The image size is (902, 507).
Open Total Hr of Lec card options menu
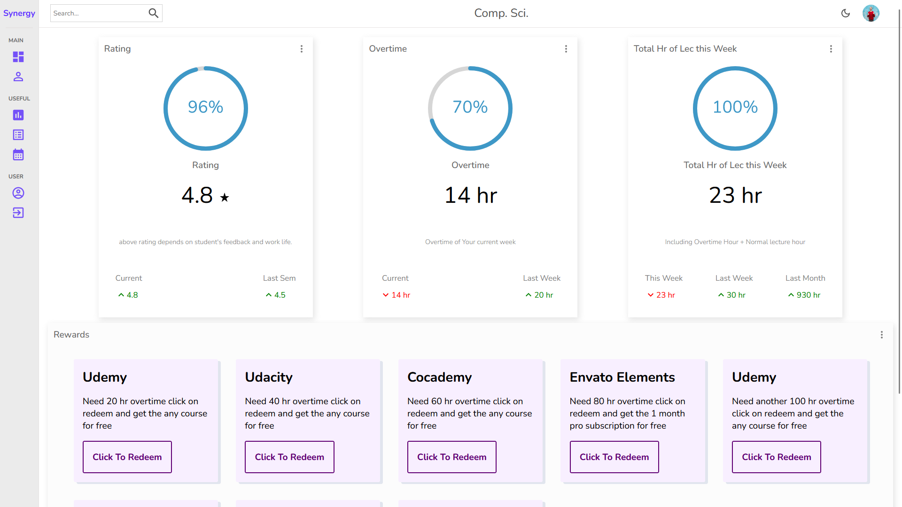(x=831, y=49)
